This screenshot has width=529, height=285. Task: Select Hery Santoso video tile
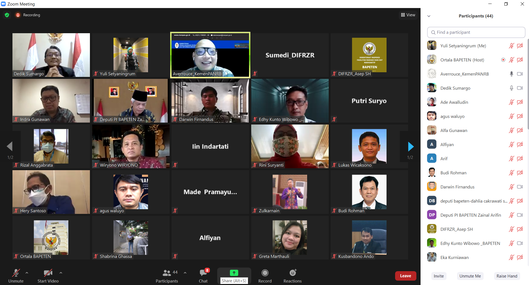point(51,192)
